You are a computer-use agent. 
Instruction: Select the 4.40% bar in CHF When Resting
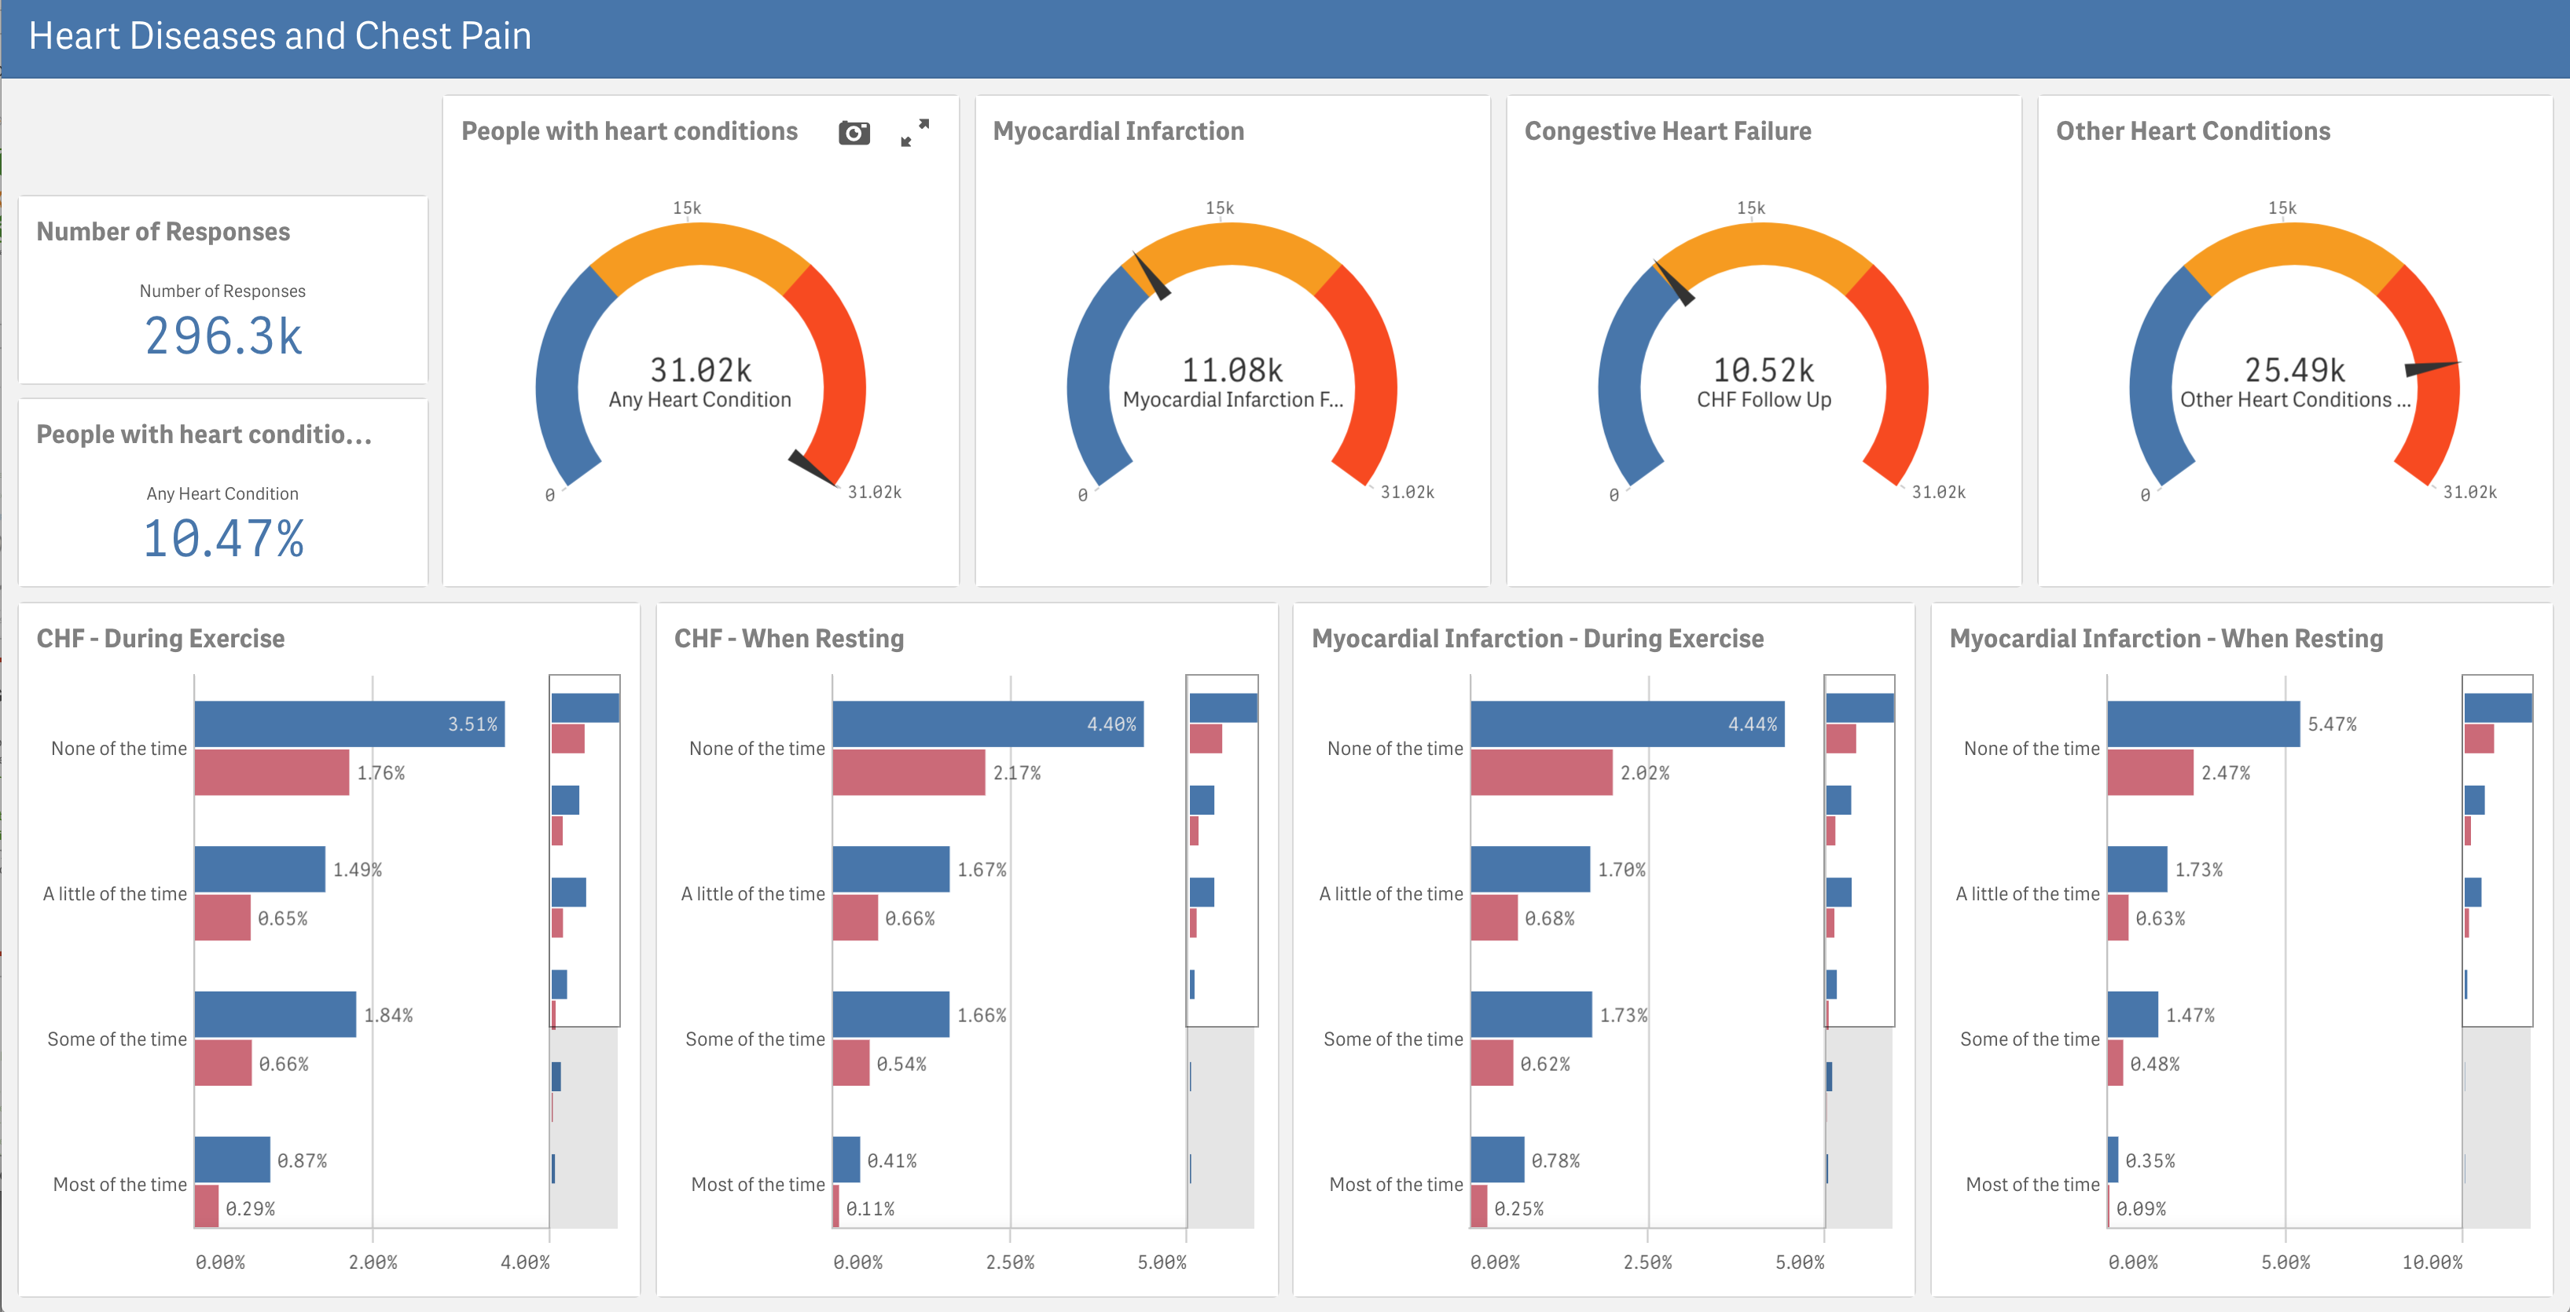click(x=986, y=724)
